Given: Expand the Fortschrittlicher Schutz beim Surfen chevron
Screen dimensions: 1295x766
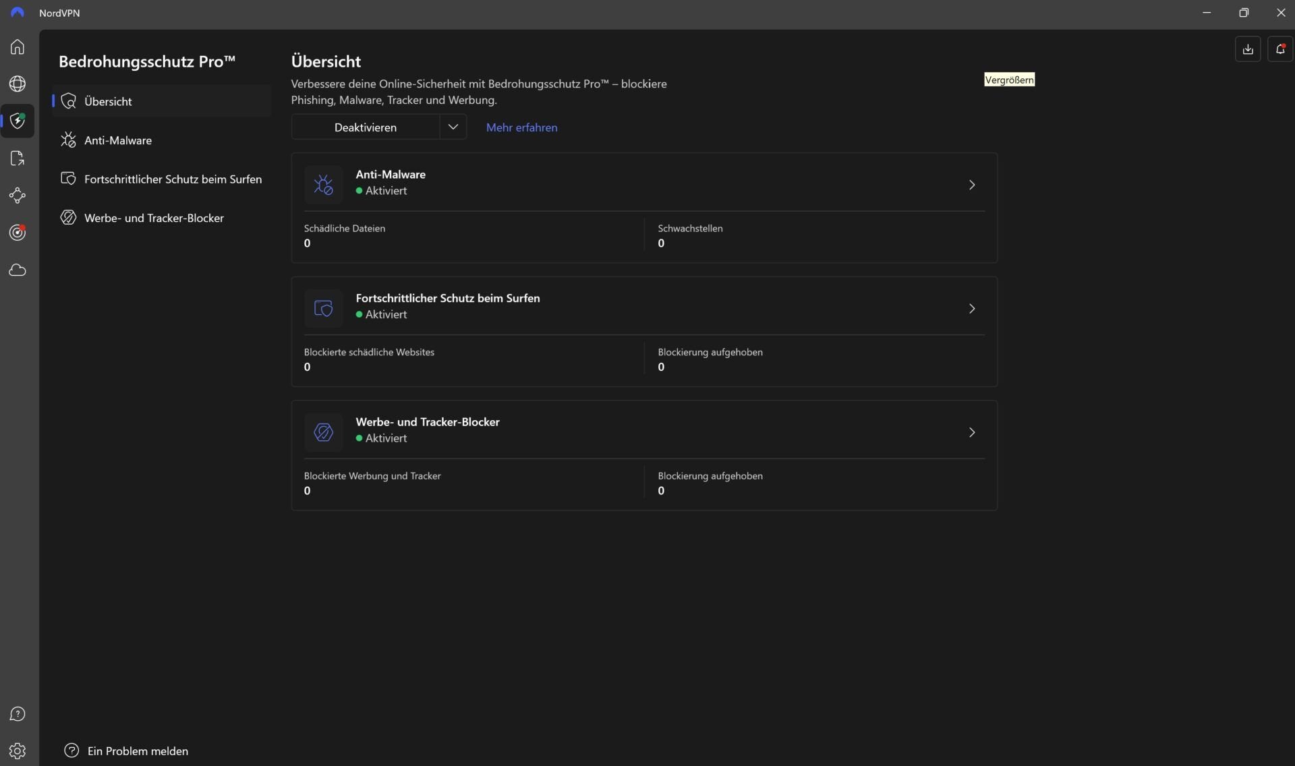Looking at the screenshot, I should 972,308.
